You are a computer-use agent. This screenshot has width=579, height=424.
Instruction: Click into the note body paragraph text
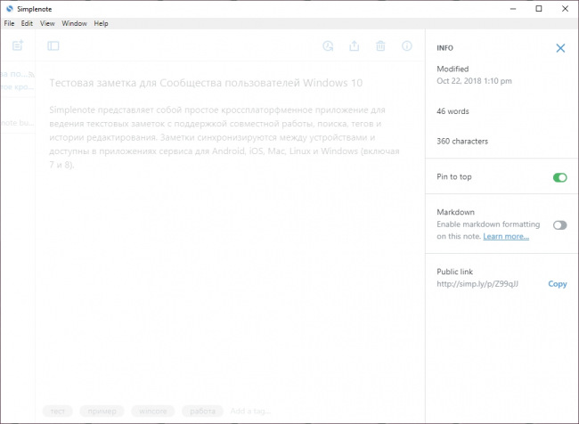tap(224, 137)
